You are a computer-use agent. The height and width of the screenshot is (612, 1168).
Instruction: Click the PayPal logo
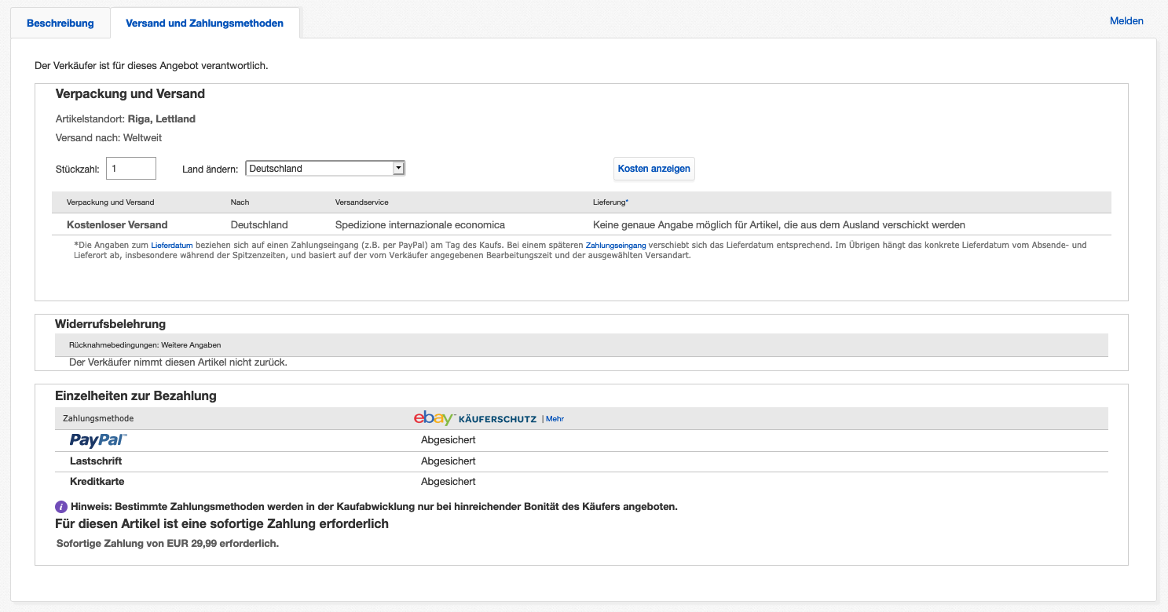[x=97, y=440]
